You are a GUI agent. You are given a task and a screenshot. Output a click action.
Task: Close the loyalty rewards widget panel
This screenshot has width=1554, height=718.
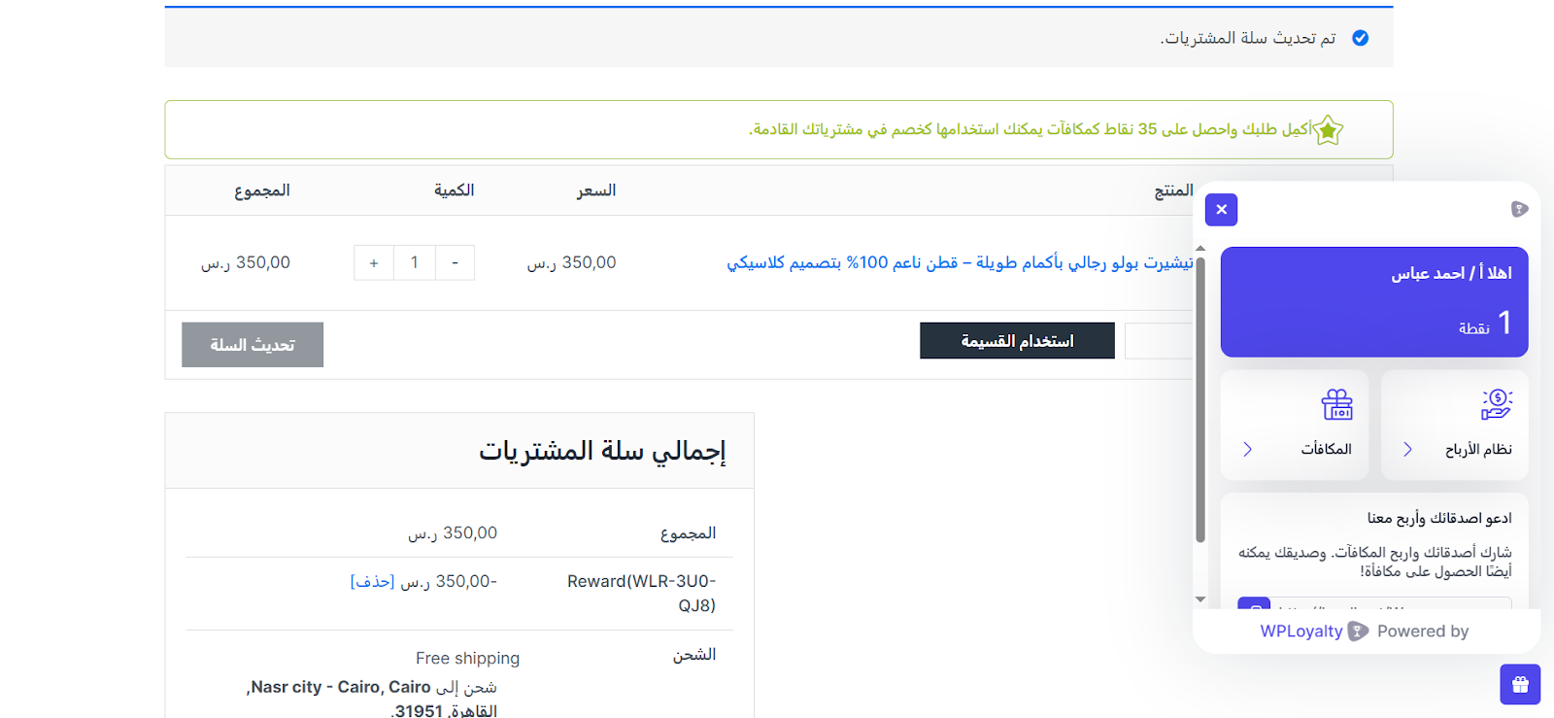tap(1221, 210)
